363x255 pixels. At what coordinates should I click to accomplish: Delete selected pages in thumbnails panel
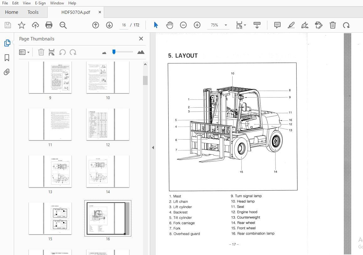point(41,52)
